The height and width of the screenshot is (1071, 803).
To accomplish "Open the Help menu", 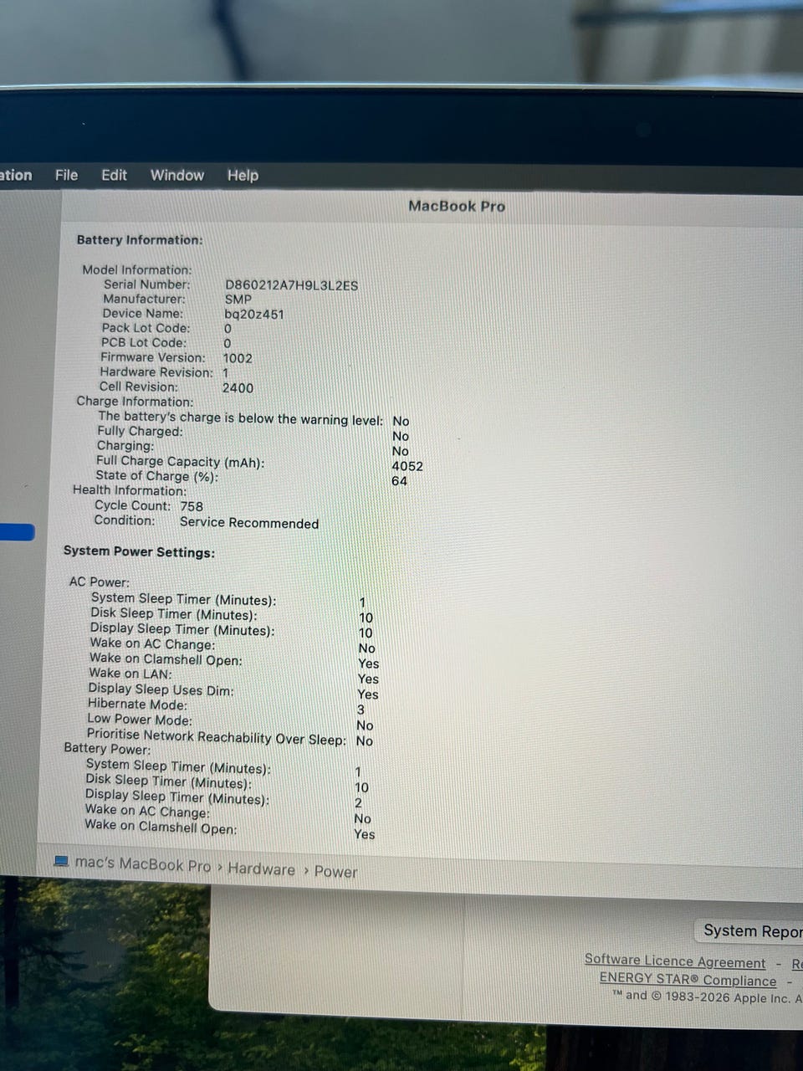I will click(x=243, y=175).
